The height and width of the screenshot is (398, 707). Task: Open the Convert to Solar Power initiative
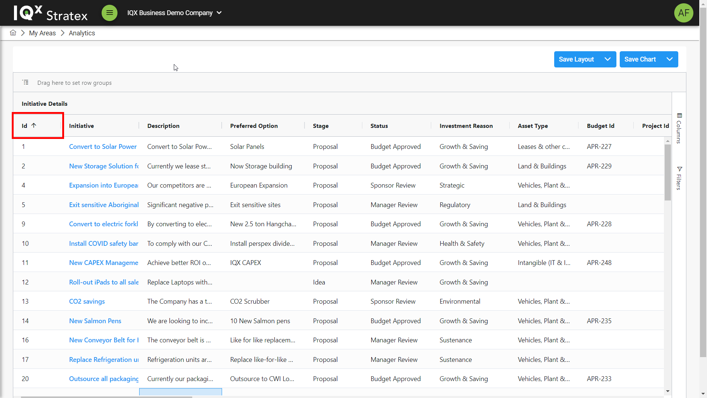[x=103, y=147]
